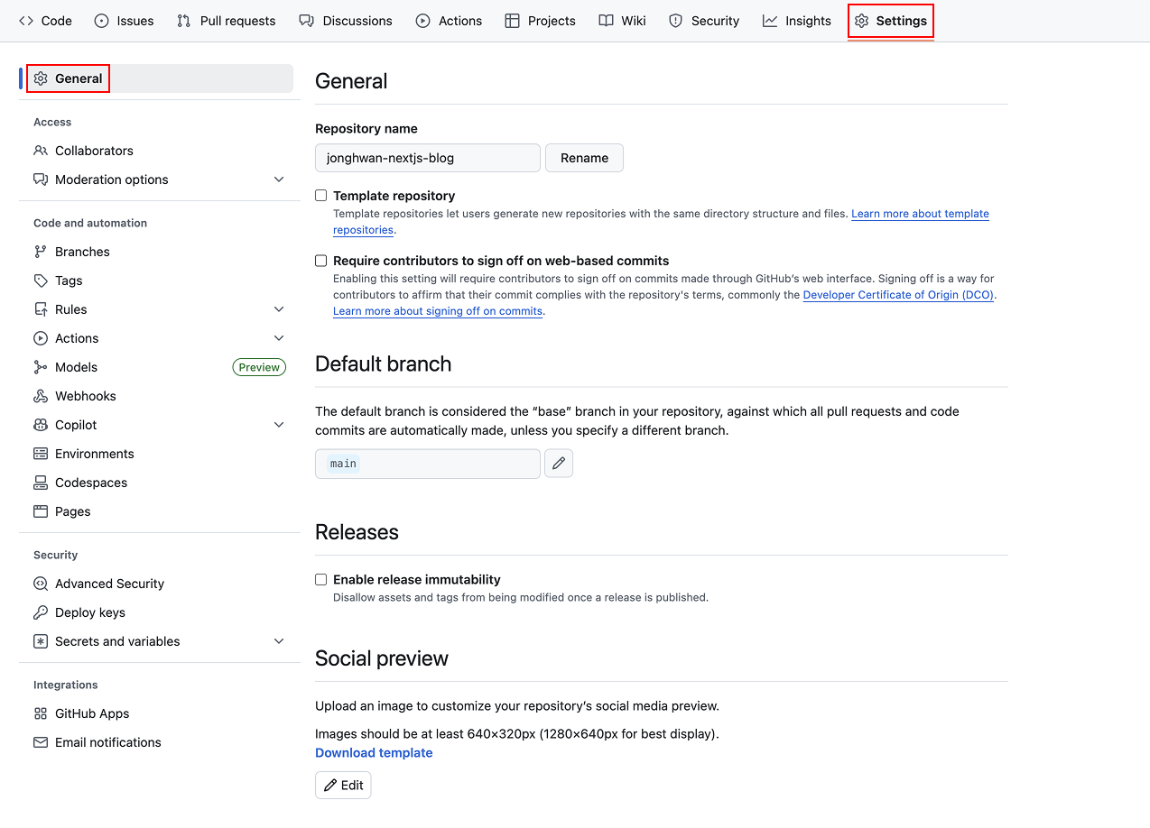Tick Enable release immutability checkbox

coord(321,580)
